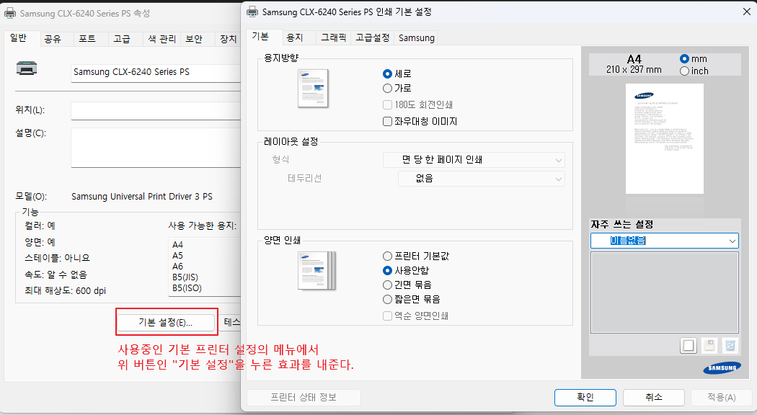This screenshot has height=415, width=757.
Task: Click the 최대 해상도: 600 dpi text
Action: (65, 290)
